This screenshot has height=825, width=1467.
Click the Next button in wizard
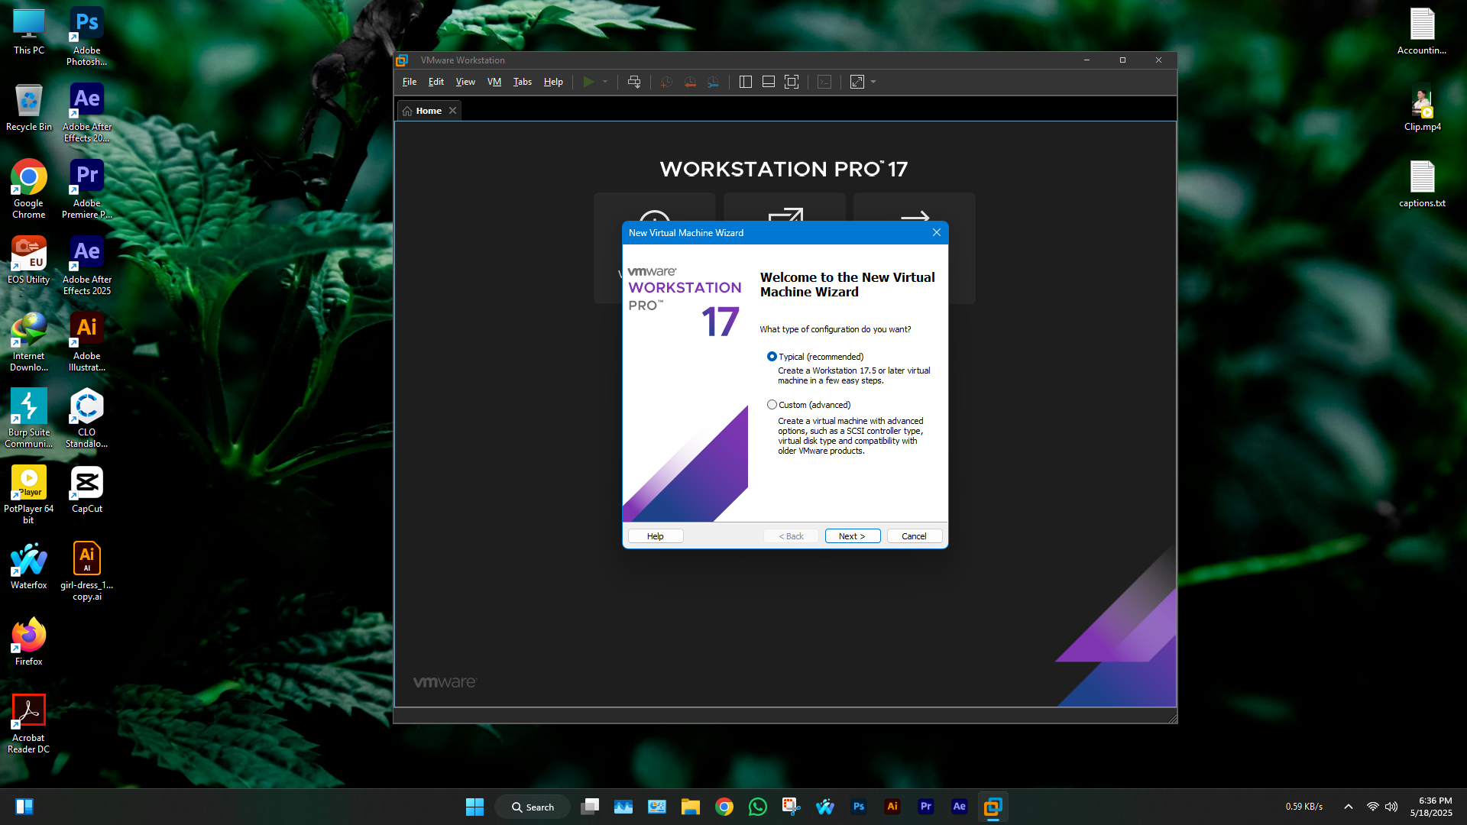852,536
